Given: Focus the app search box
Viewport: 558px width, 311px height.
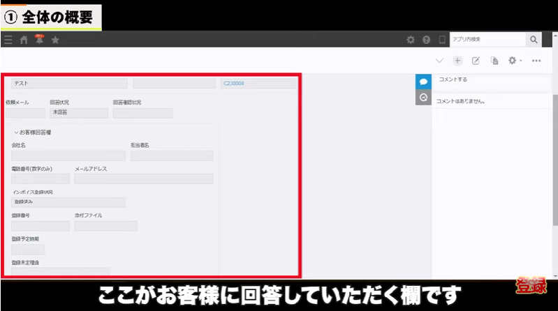Looking at the screenshot, I should tap(487, 40).
